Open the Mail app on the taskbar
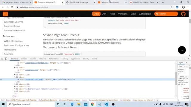Image resolution: width=191 pixels, height=107 pixels. 86,104
